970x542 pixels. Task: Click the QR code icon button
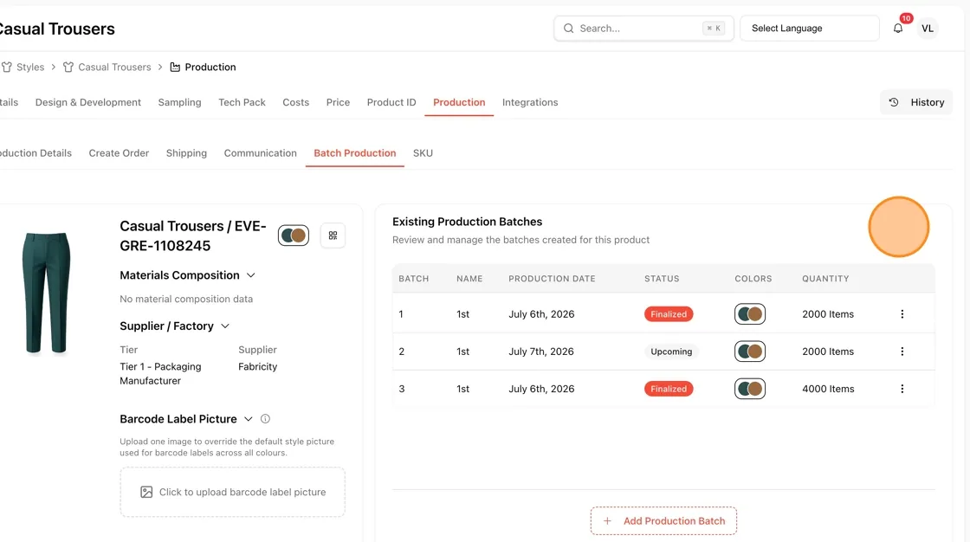coord(333,236)
